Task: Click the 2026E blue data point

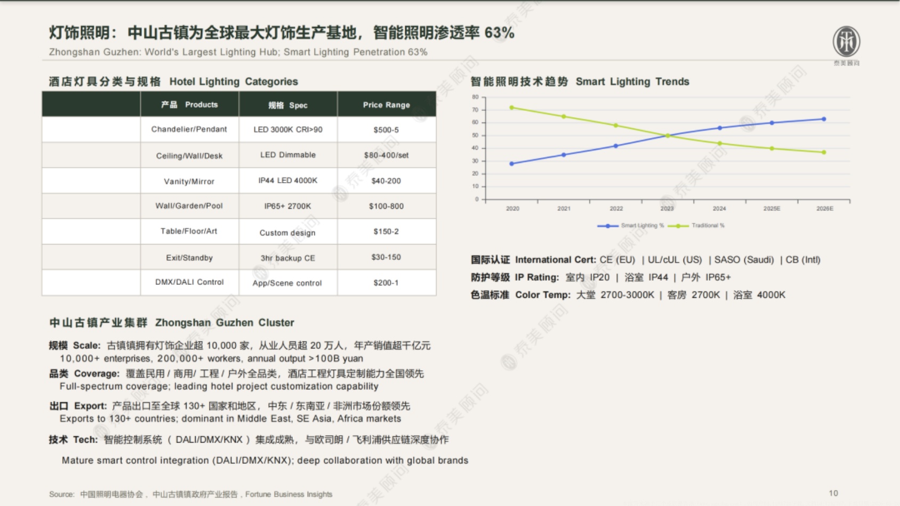Action: pyautogui.click(x=824, y=119)
